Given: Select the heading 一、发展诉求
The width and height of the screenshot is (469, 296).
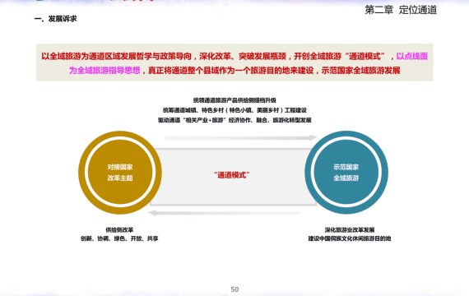Looking at the screenshot, I should 56,19.
